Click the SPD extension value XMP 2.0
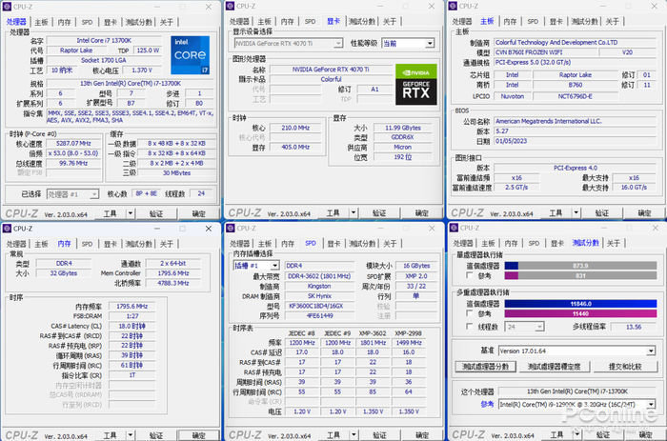Screen dimensions: 667x441 416,276
